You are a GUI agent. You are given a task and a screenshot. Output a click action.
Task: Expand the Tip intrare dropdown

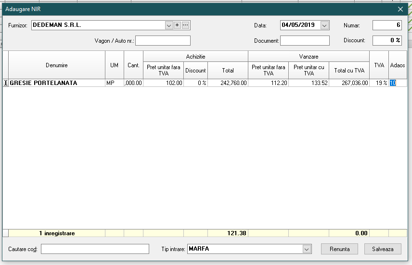tap(307, 249)
